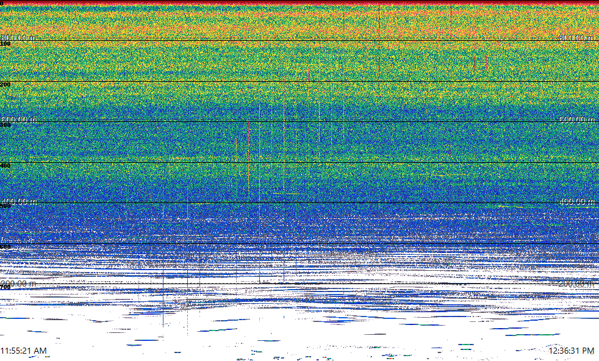Click the 400.00 m label on right side
Image resolution: width=599 pixels, height=361 pixels.
(577, 201)
